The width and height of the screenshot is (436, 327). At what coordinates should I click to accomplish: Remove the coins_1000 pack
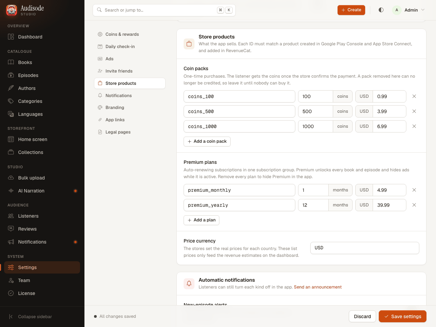[x=414, y=126]
